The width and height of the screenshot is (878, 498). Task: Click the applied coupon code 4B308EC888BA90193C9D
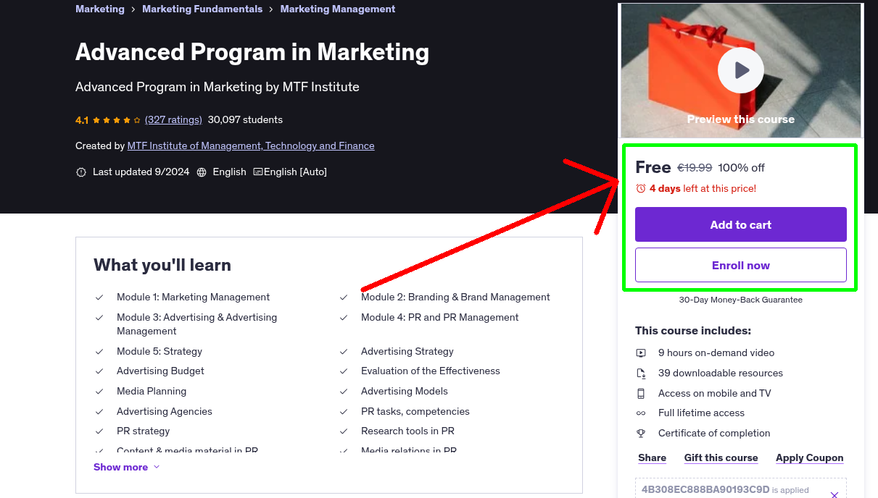tap(705, 489)
